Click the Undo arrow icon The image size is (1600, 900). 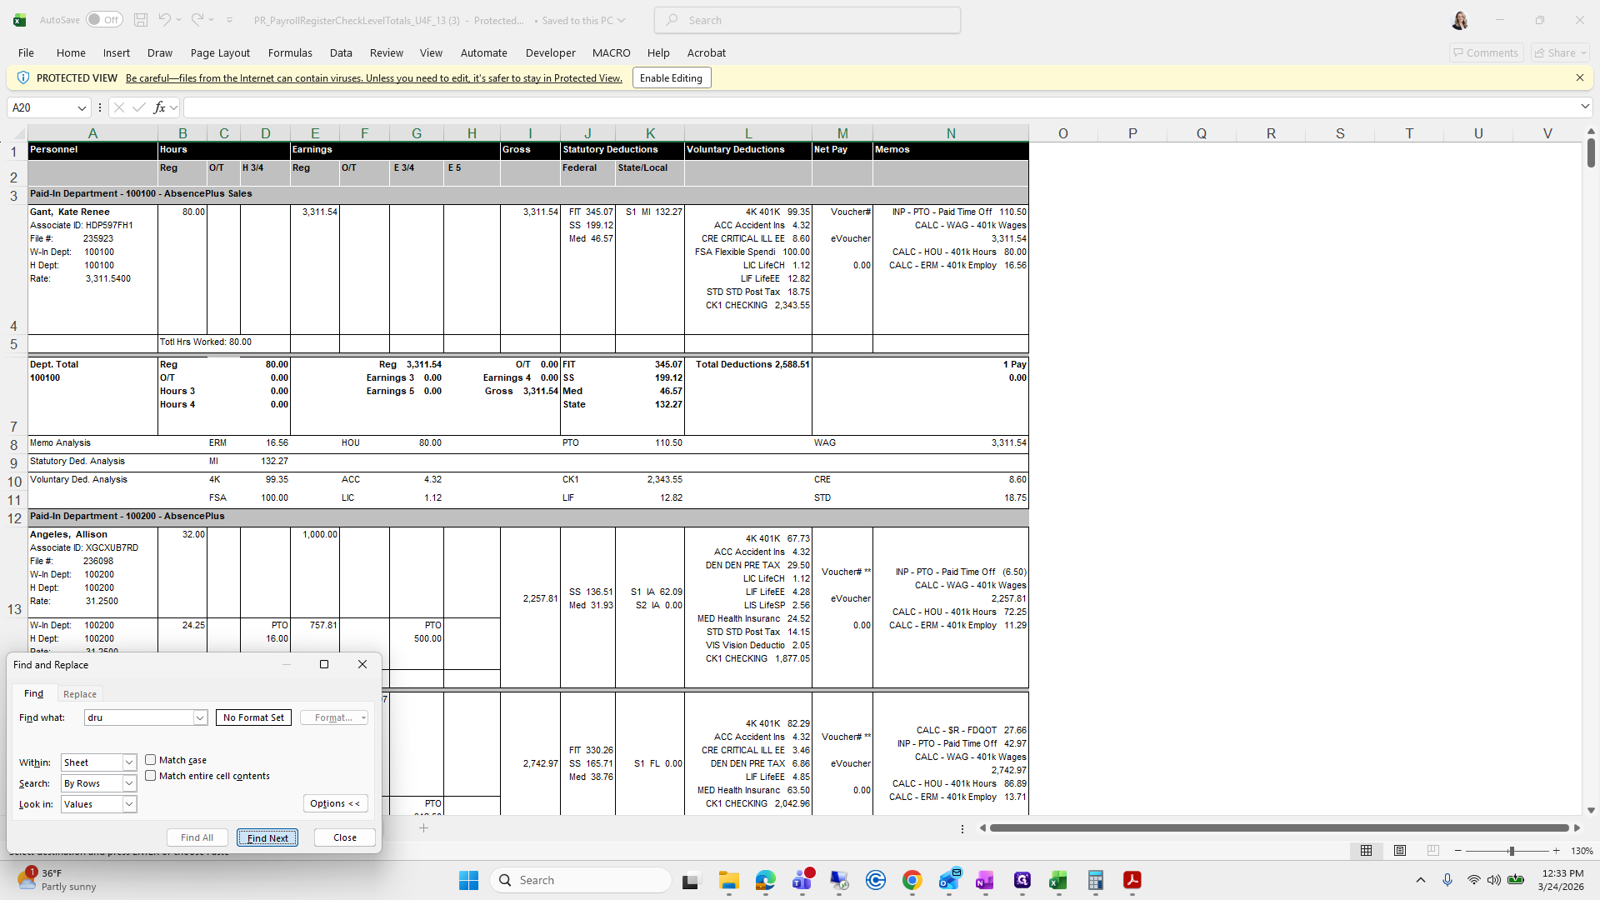165,20
